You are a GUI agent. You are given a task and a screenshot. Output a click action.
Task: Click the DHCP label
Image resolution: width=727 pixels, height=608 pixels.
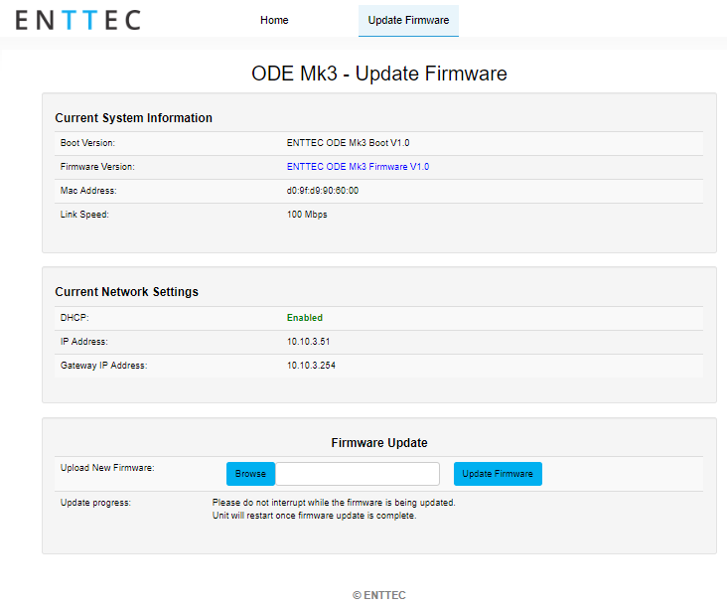(x=74, y=318)
